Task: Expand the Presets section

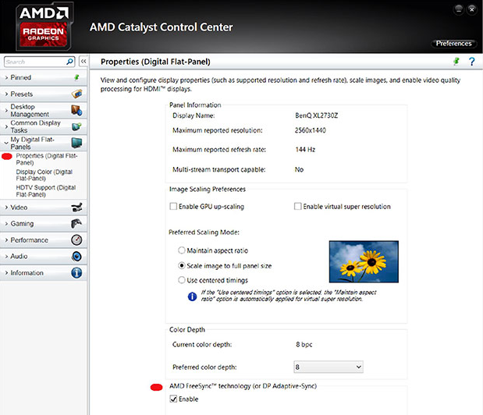Action: (43, 94)
